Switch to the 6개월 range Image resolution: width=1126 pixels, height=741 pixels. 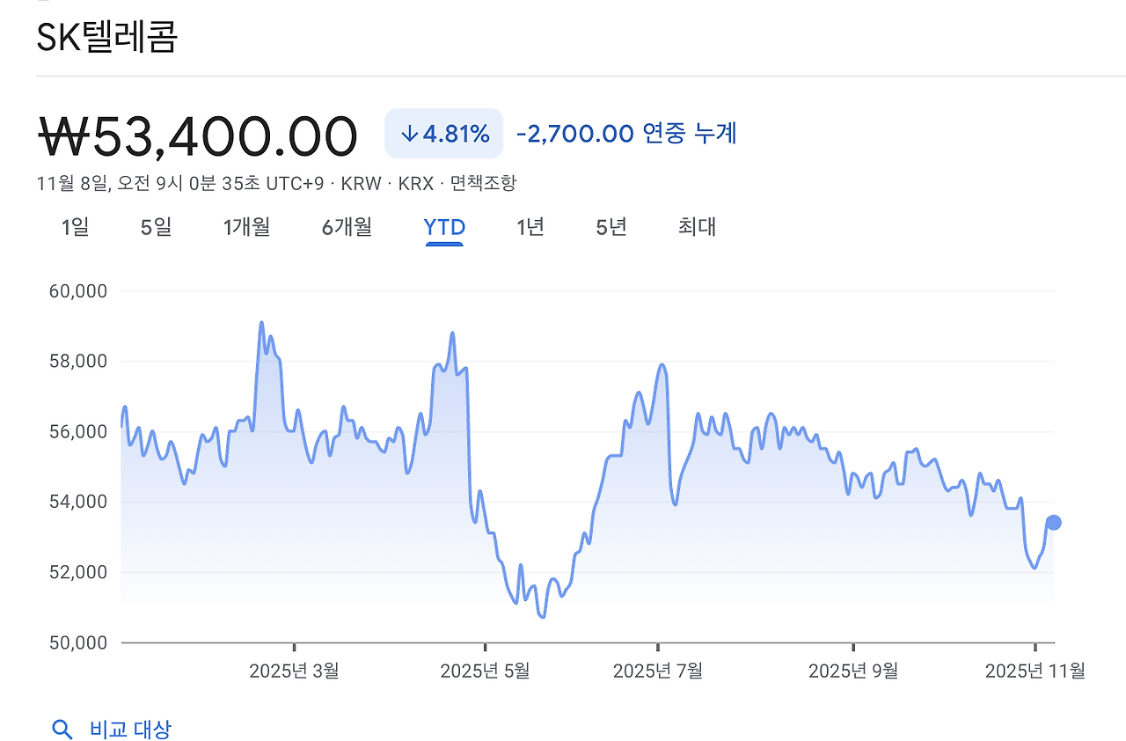347,227
